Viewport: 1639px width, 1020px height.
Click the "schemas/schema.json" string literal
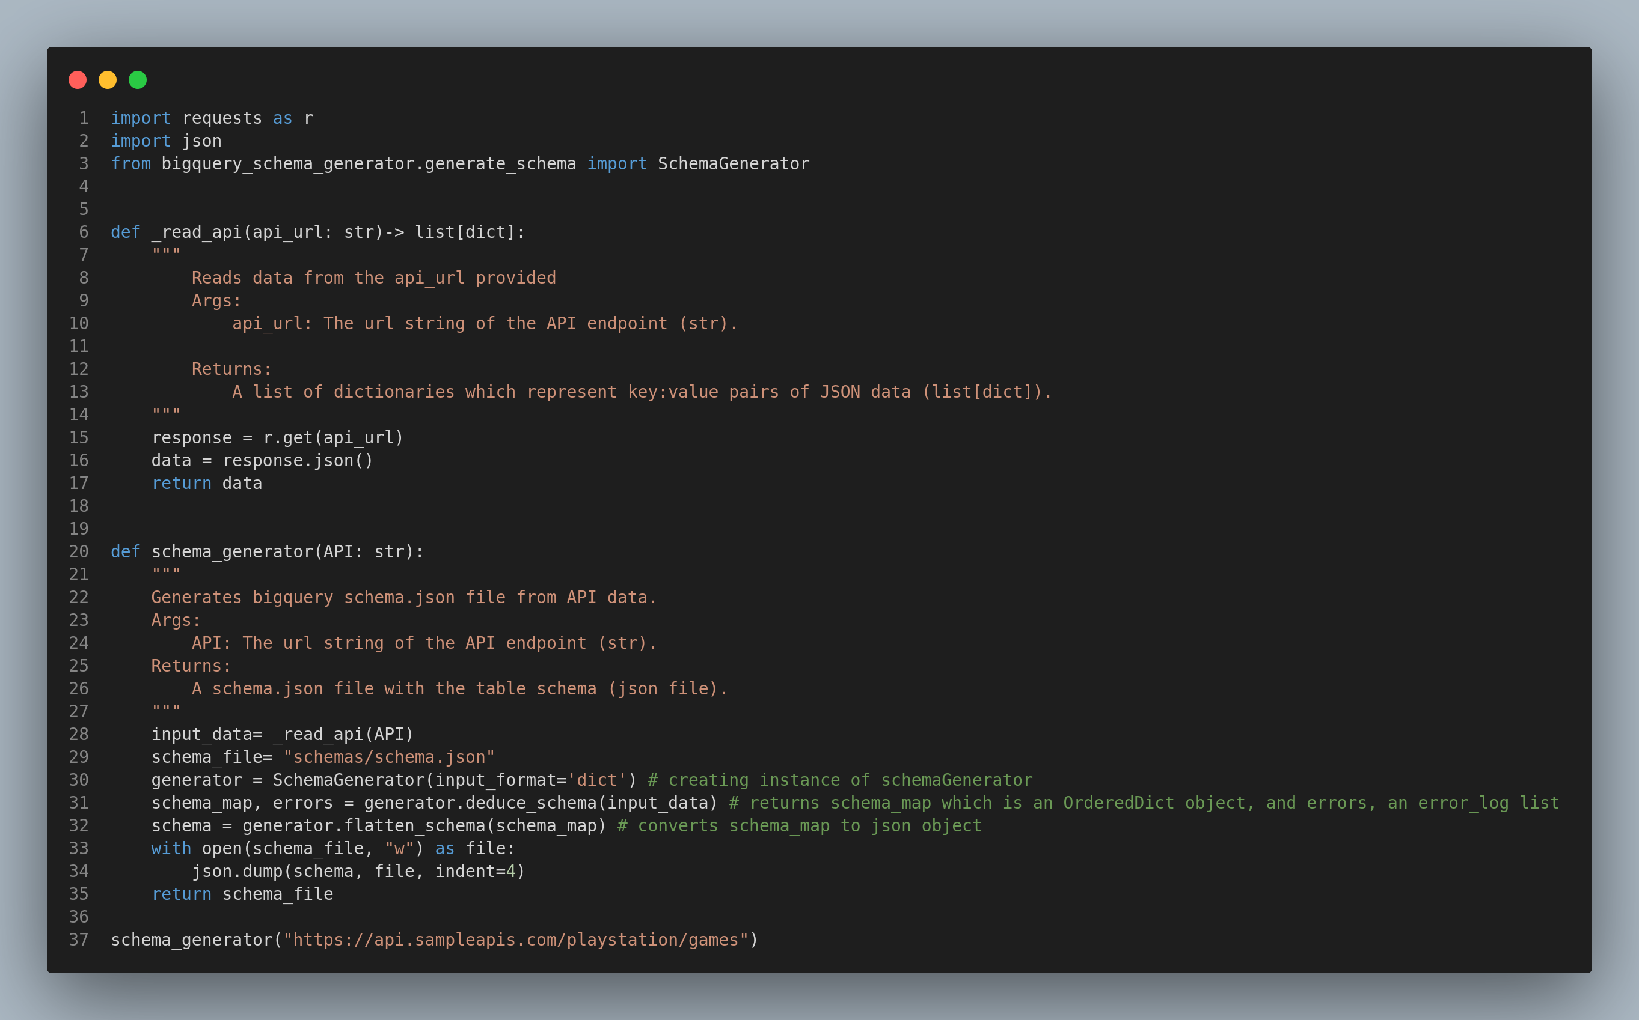click(x=389, y=757)
